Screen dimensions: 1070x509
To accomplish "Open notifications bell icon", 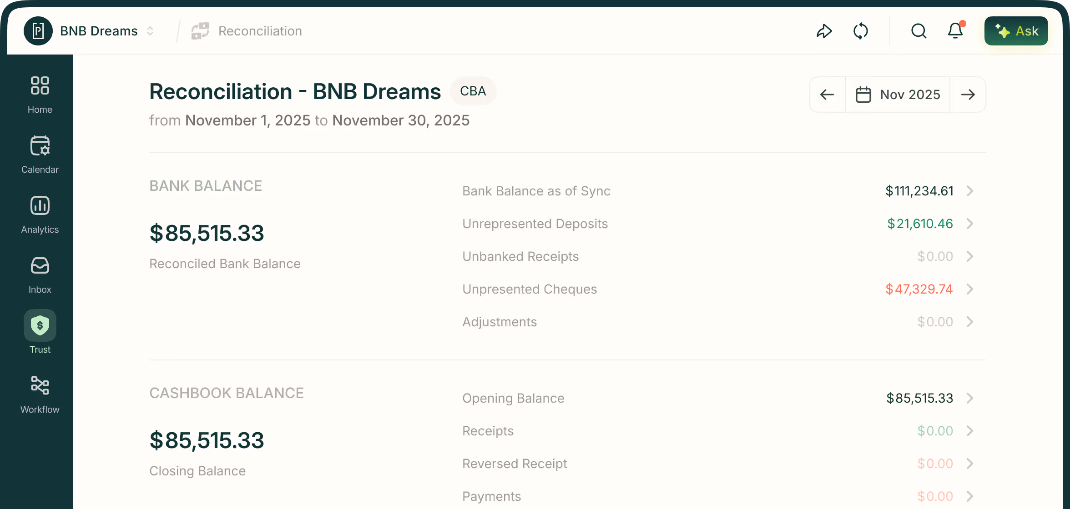I will point(955,31).
